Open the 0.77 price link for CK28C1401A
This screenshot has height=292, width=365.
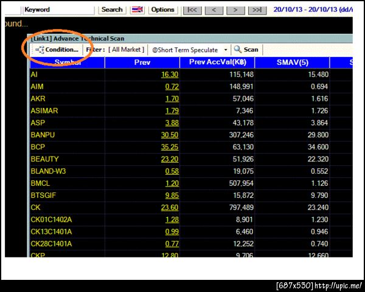point(172,243)
